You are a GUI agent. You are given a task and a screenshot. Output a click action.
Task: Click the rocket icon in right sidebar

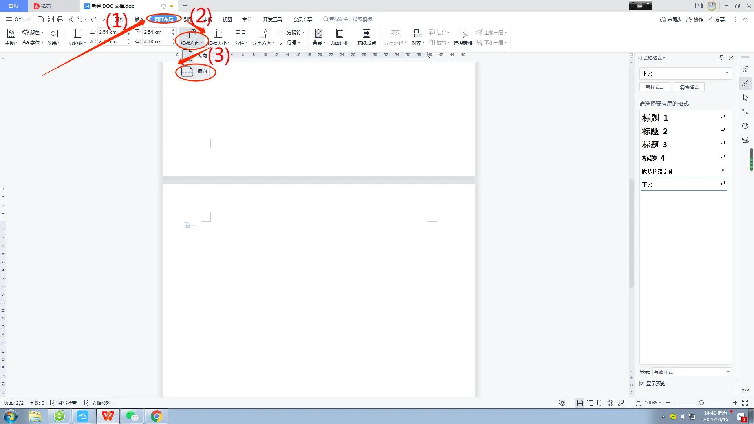[x=745, y=69]
